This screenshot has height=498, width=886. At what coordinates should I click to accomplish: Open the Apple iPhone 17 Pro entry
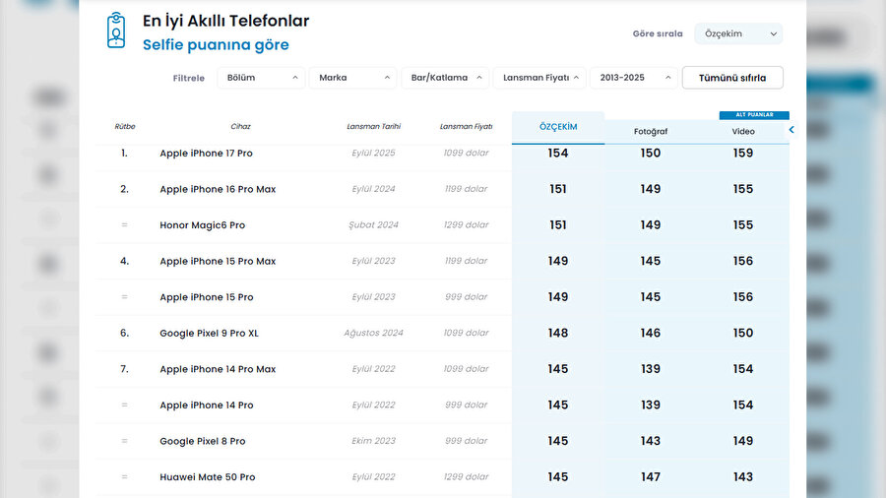206,154
